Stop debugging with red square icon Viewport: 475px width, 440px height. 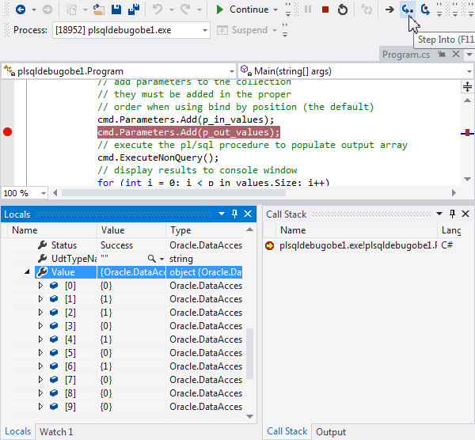(x=325, y=9)
